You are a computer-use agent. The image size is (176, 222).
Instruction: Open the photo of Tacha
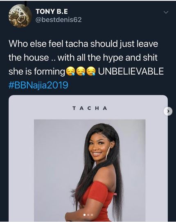[90, 170]
